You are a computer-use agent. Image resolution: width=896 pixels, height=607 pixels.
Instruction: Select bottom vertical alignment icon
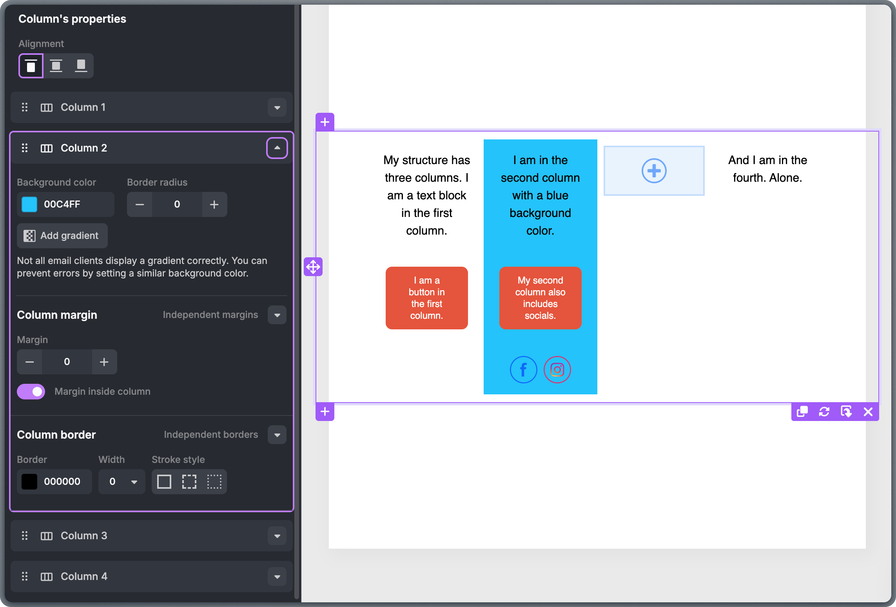pyautogui.click(x=81, y=66)
